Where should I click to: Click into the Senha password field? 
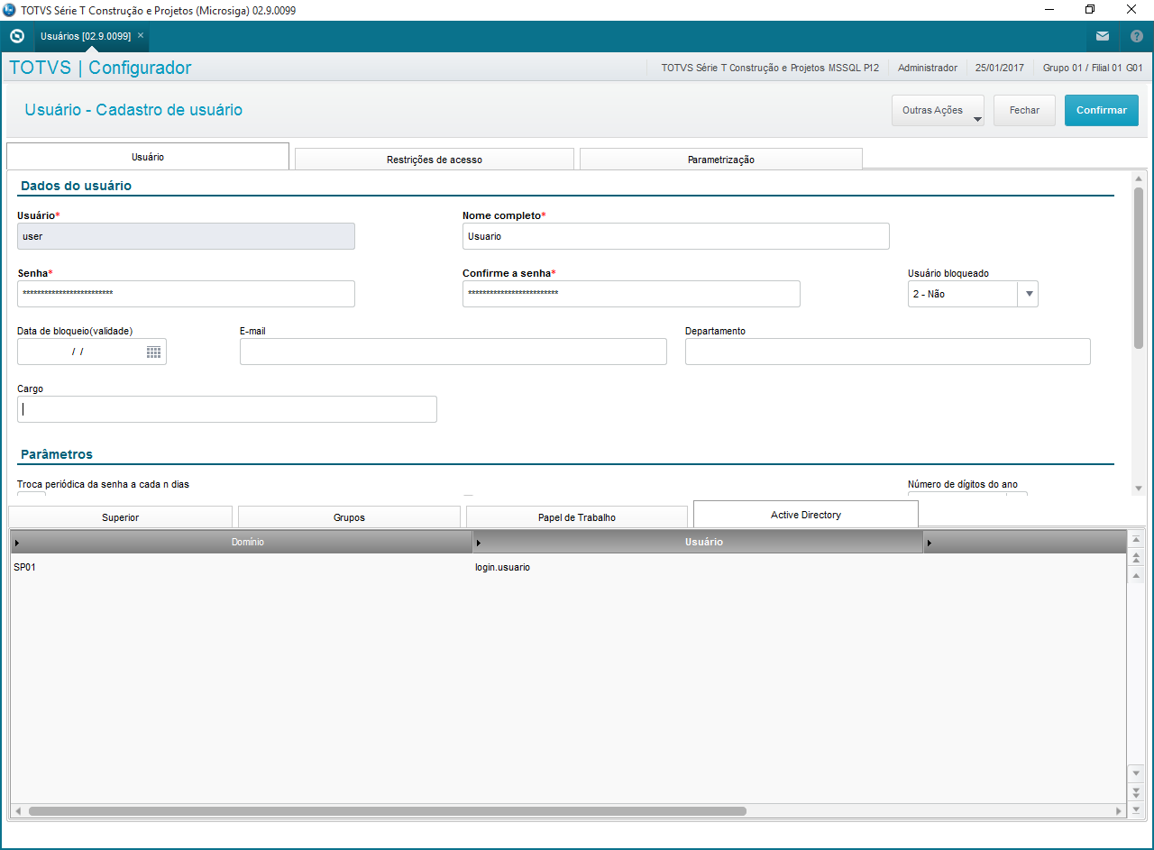186,294
